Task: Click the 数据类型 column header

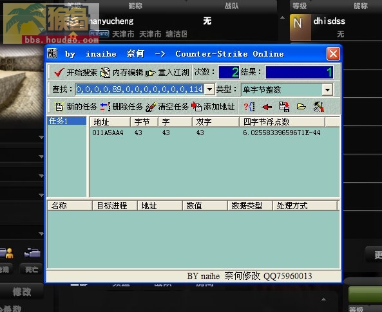Action: 250,206
